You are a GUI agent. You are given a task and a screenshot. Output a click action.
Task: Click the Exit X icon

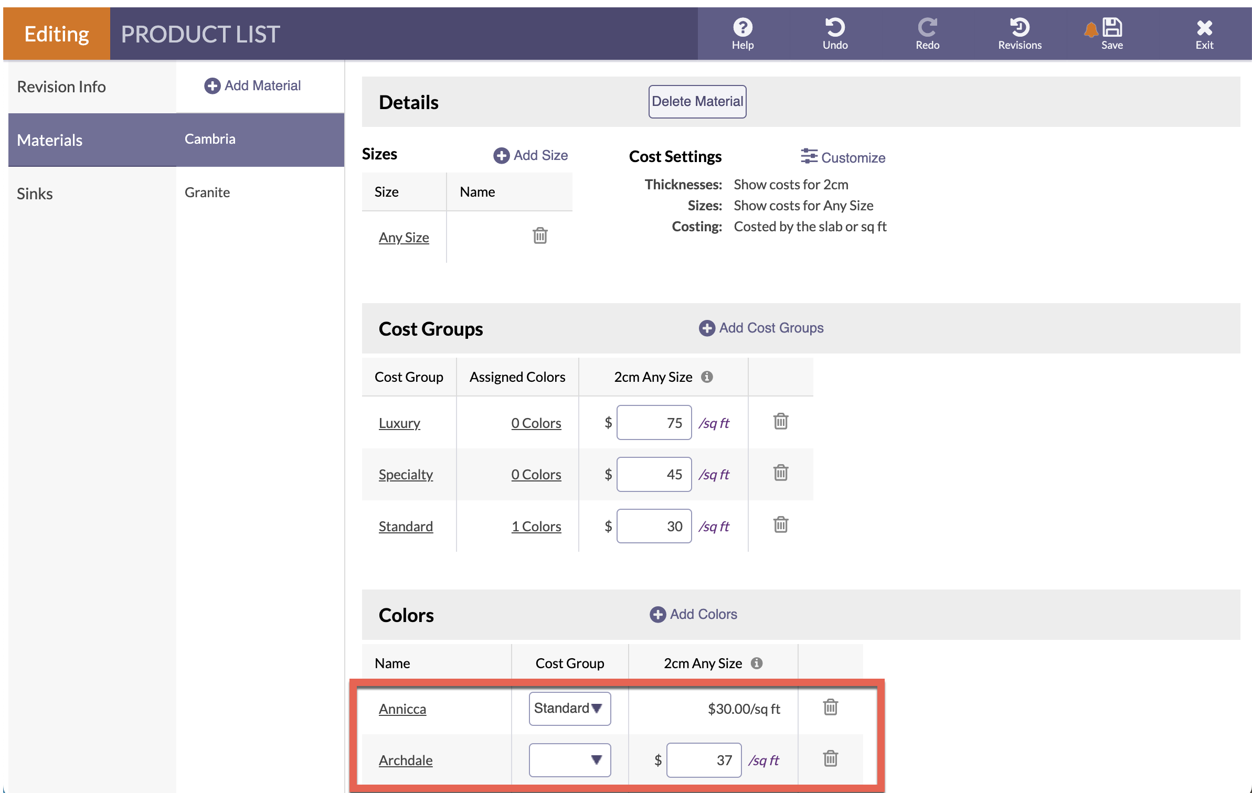[x=1204, y=27]
